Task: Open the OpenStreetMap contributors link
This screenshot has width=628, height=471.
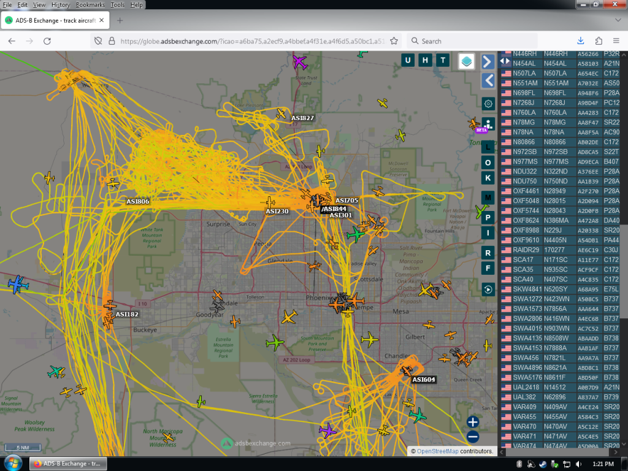Action: 437,451
